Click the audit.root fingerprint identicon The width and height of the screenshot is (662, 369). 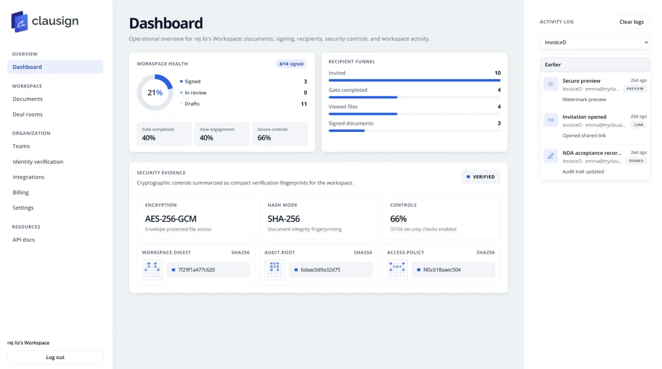tap(274, 270)
